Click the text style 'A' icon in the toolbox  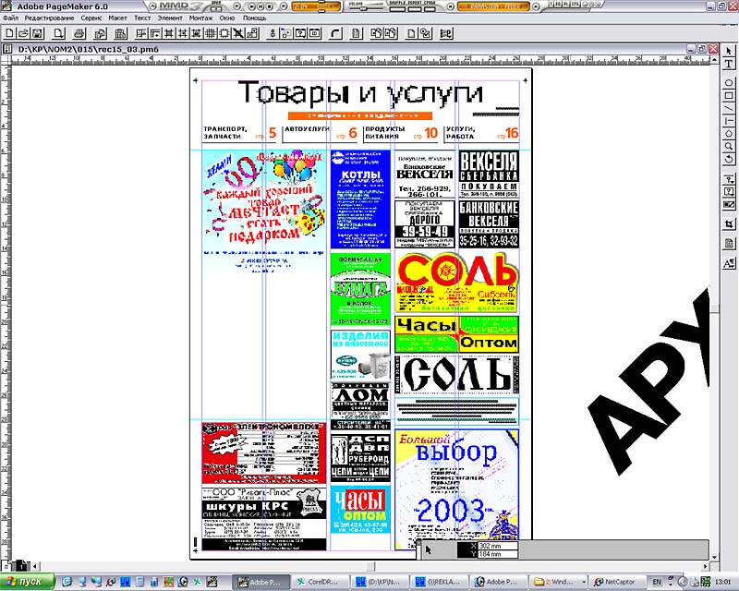pyautogui.click(x=729, y=263)
